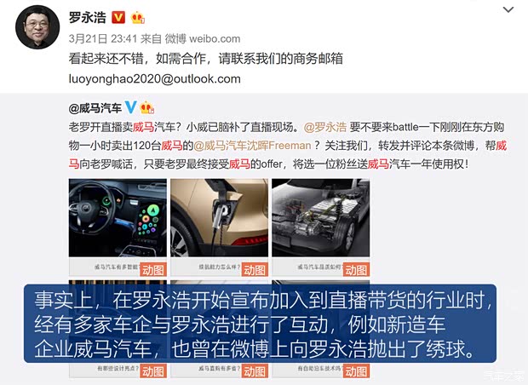Open the @威马汽车沈晖Freeman mention
Screen dimensions: 528x385
[x=252, y=146]
